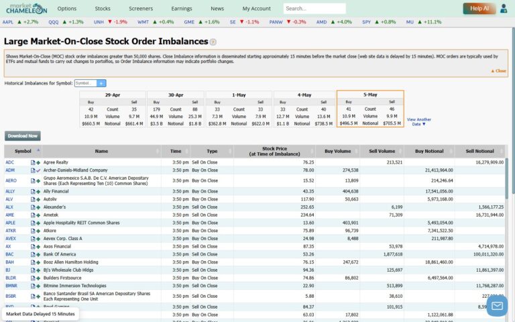Select the 5-May date card
The width and height of the screenshot is (515, 322).
tap(370, 109)
